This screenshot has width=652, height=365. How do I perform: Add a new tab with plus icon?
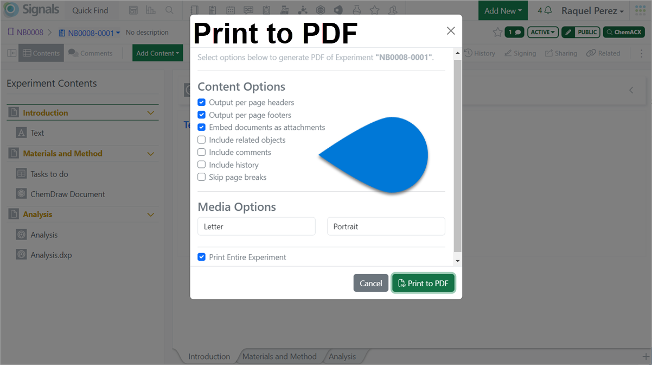pyautogui.click(x=645, y=356)
